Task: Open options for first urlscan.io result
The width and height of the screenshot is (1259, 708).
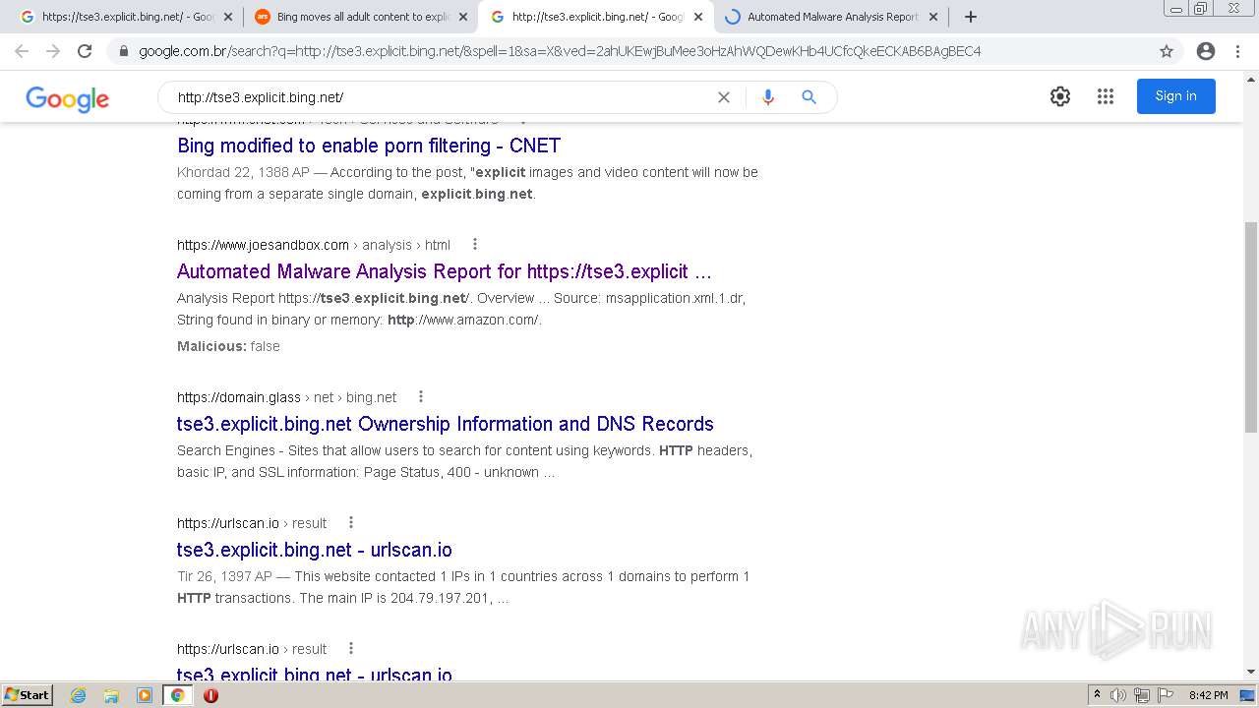Action: [x=351, y=522]
